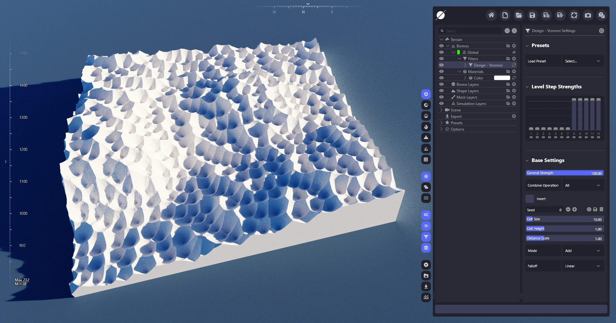Enable the Invert checkbox
The image size is (616, 323).
coord(530,199)
